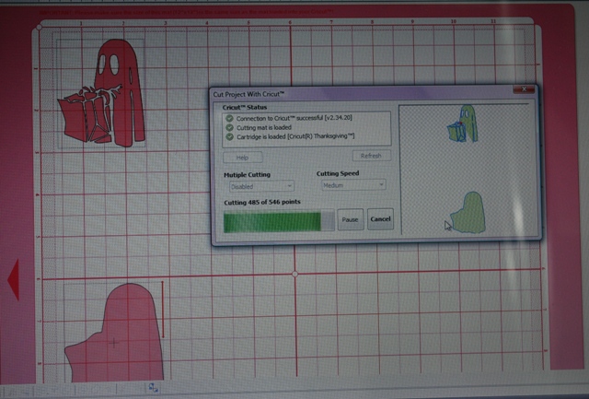
Task: Click the text 'Cutting 485 of 546 points'
Action: tap(261, 203)
